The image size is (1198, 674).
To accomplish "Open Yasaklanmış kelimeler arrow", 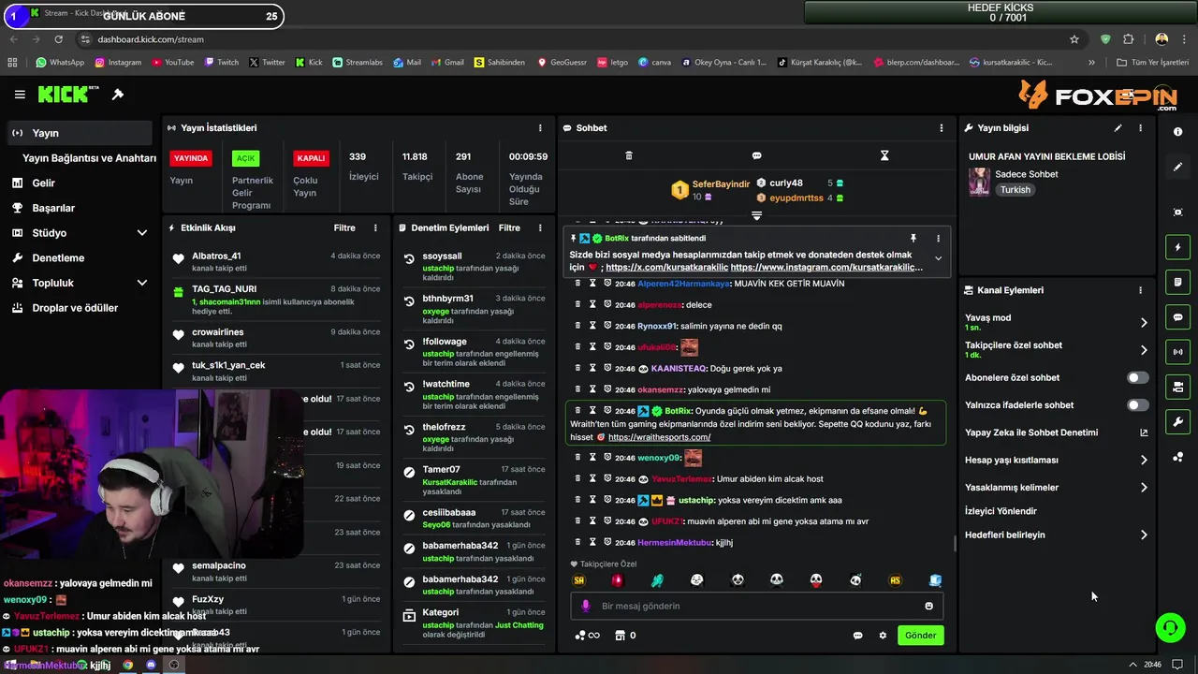I will click(x=1144, y=487).
